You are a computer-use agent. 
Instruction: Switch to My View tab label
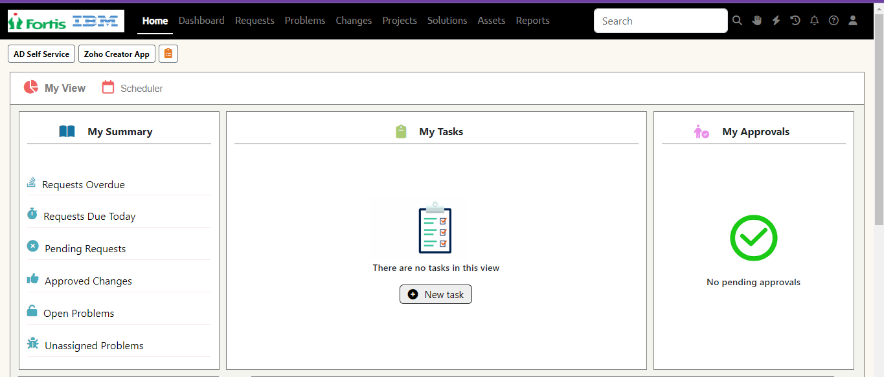point(65,88)
